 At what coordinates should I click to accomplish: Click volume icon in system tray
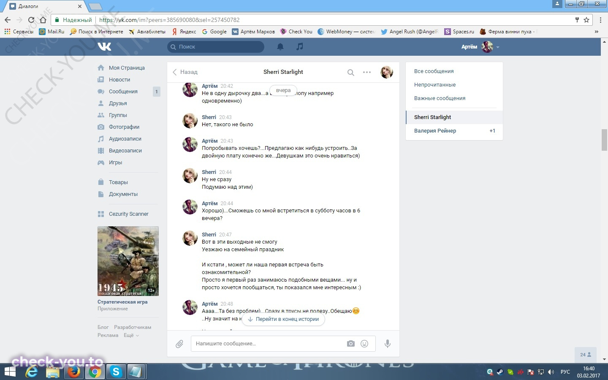coord(551,372)
